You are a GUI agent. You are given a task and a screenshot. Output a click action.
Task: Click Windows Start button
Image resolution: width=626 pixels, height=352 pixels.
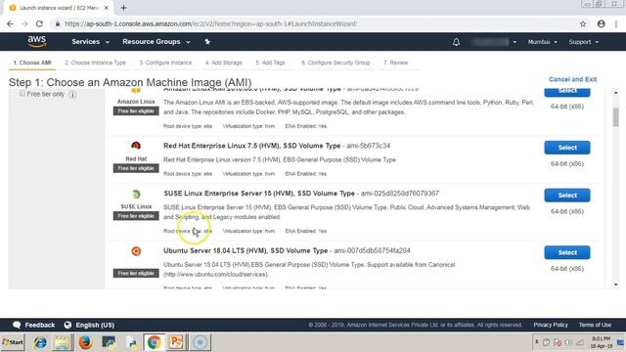pos(13,342)
